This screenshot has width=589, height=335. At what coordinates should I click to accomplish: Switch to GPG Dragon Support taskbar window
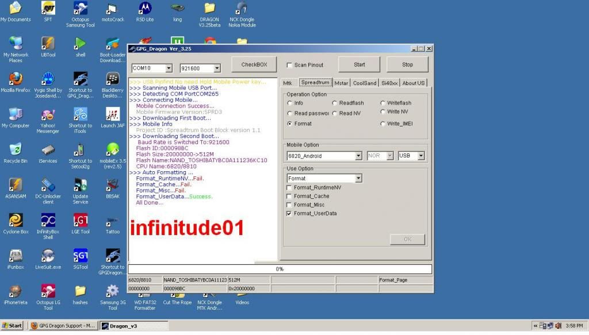pyautogui.click(x=63, y=326)
